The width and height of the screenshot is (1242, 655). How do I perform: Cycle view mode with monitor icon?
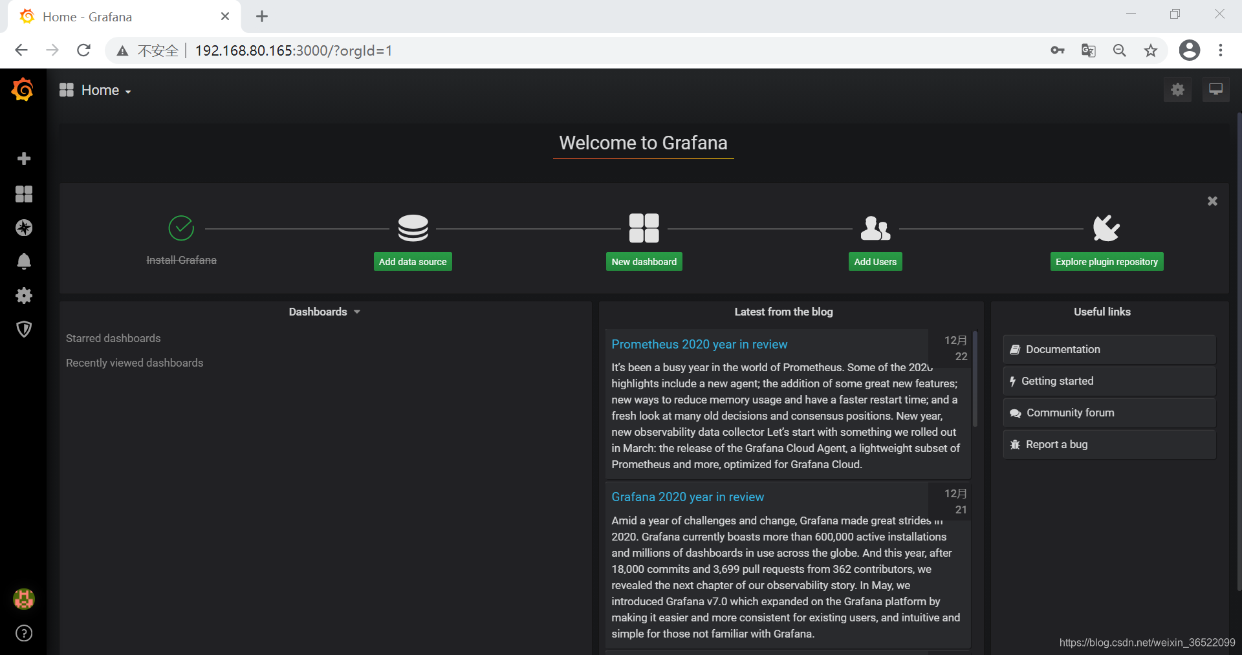click(x=1215, y=90)
